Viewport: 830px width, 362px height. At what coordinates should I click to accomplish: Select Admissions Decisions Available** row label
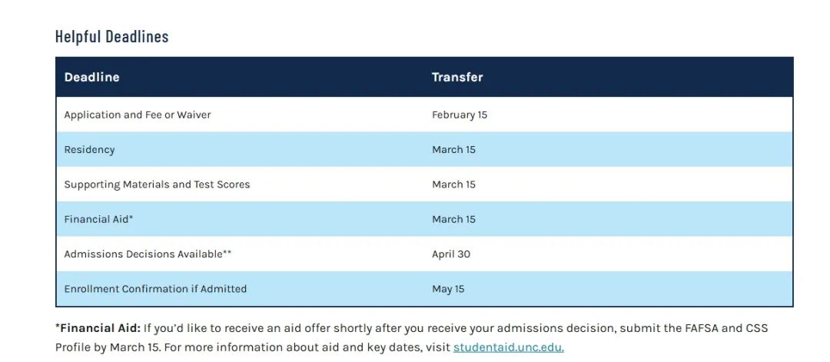coord(148,254)
